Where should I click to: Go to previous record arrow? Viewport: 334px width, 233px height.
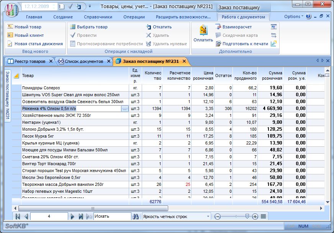pyautogui.click(x=26, y=217)
